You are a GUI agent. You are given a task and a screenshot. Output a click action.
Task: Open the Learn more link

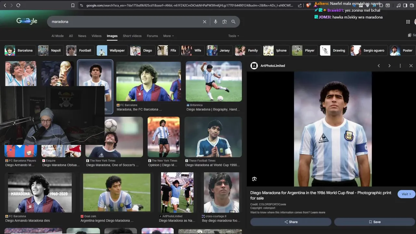coord(318,213)
